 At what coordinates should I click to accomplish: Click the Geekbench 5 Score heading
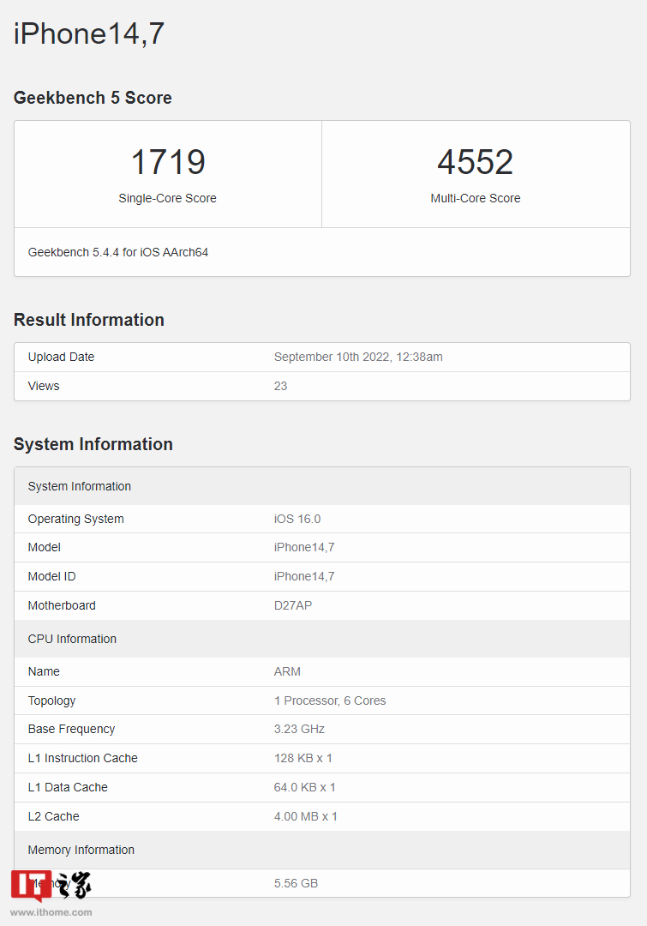tap(93, 98)
